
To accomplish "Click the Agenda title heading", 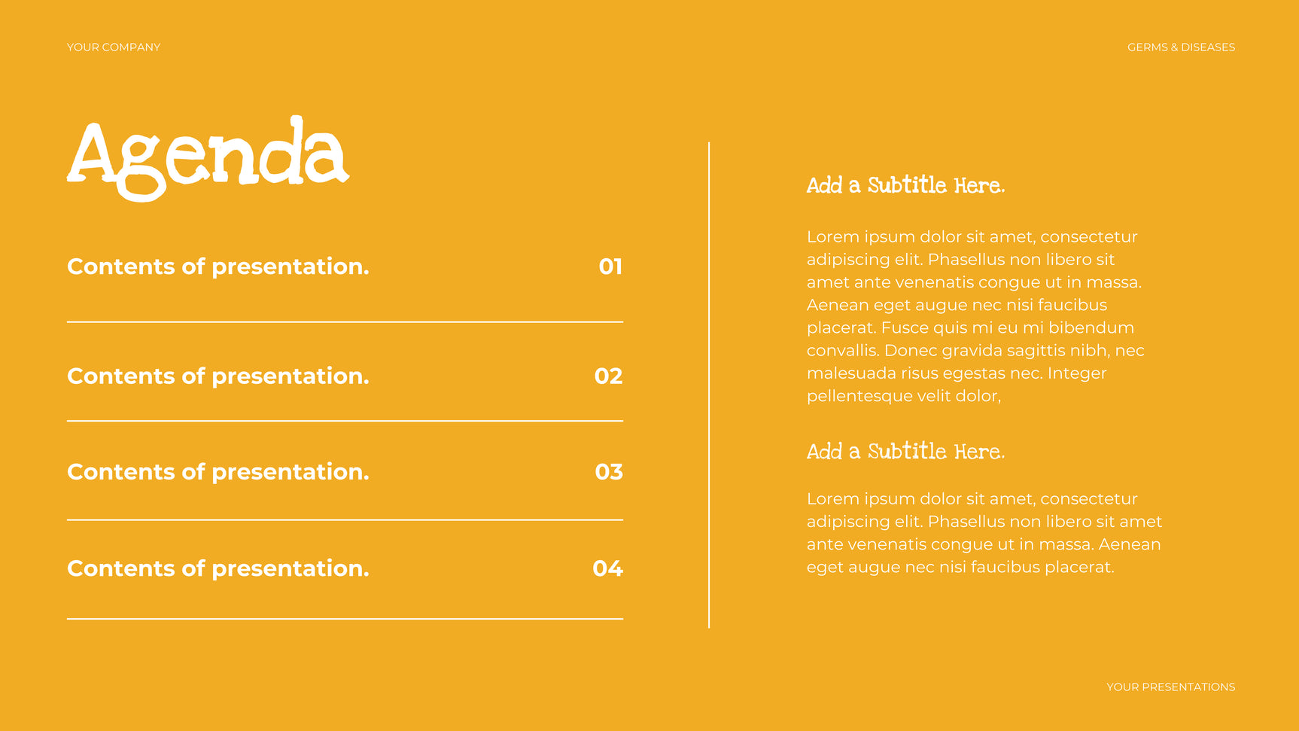I will [208, 158].
